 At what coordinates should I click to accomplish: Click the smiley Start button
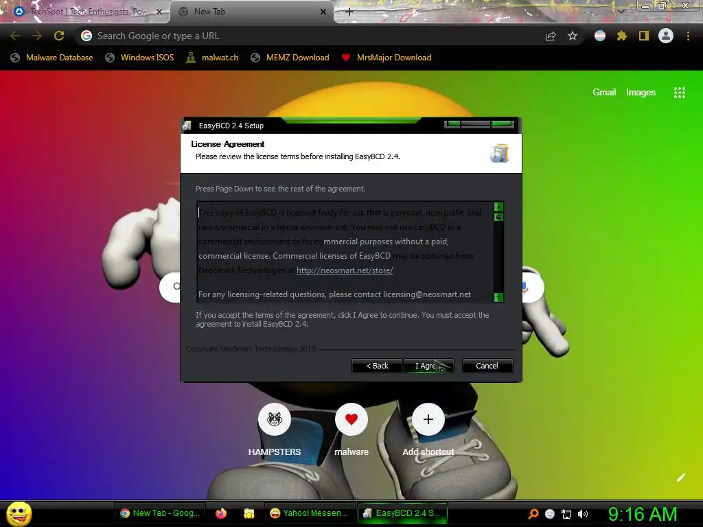(19, 513)
